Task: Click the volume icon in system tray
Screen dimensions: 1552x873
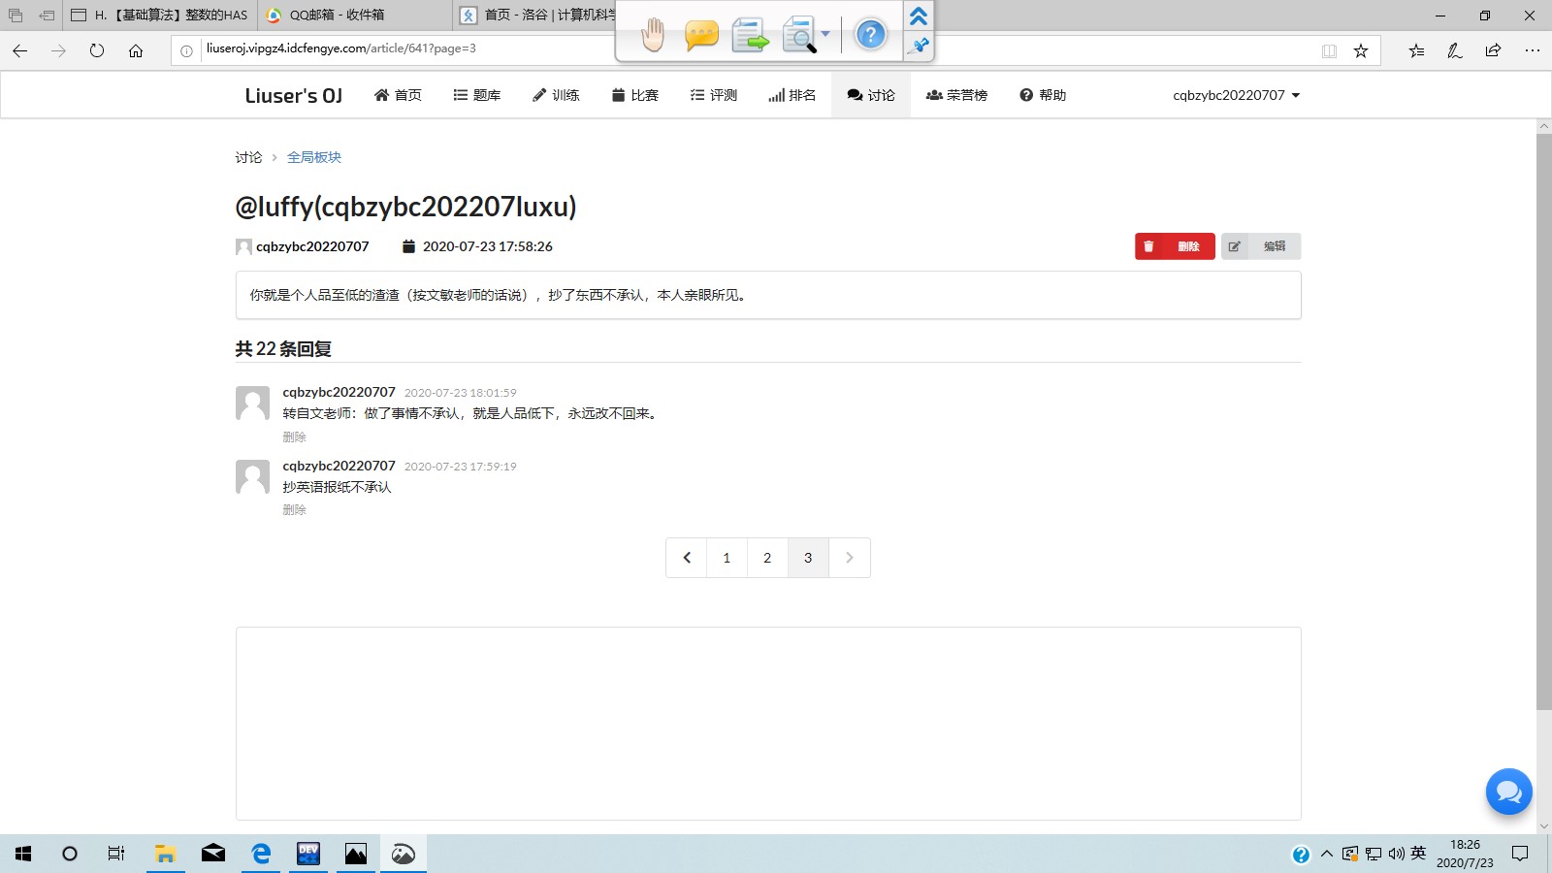Action: coord(1396,854)
